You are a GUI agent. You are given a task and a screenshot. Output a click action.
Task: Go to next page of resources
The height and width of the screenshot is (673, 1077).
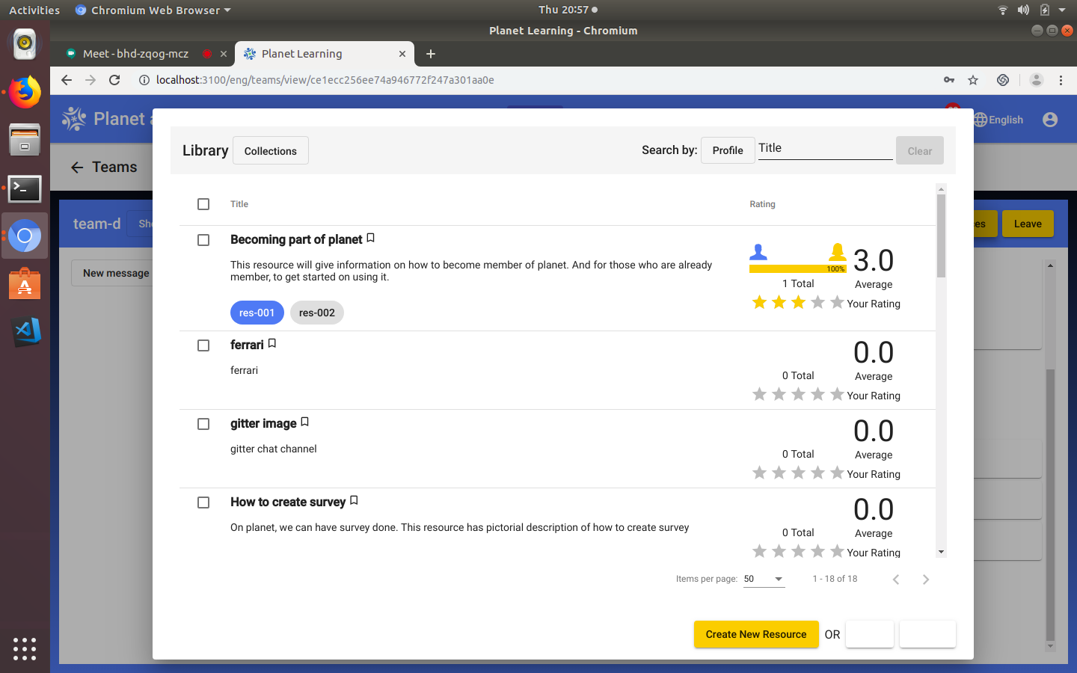[926, 580]
